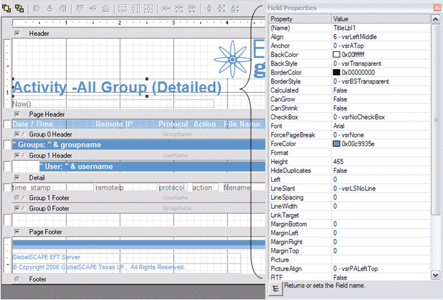
Task: Click the ForeColor blue color swatch
Action: click(337, 144)
